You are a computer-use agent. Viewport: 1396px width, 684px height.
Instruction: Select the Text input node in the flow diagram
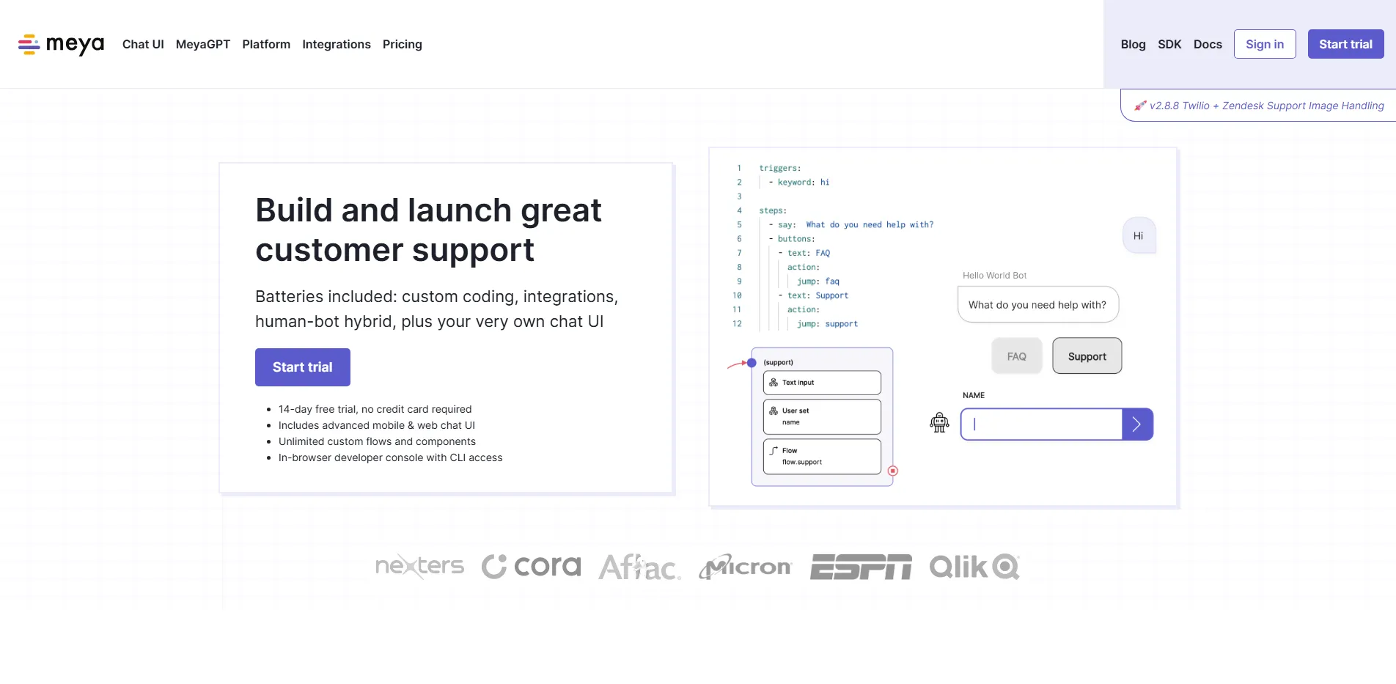click(x=821, y=382)
